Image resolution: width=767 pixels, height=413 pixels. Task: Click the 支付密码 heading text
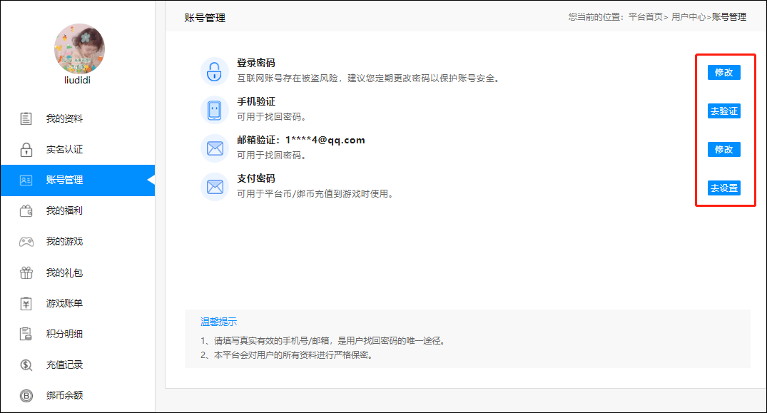[x=256, y=178]
